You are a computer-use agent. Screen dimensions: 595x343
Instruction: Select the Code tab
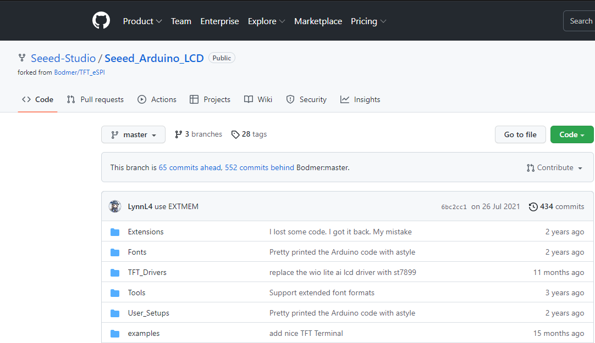[x=37, y=99]
